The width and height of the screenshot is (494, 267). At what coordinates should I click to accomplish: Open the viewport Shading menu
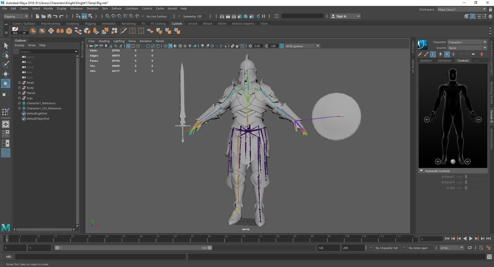[x=104, y=41]
